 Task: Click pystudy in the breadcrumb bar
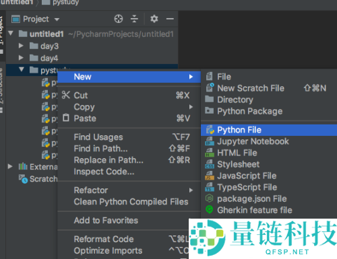click(65, 2)
